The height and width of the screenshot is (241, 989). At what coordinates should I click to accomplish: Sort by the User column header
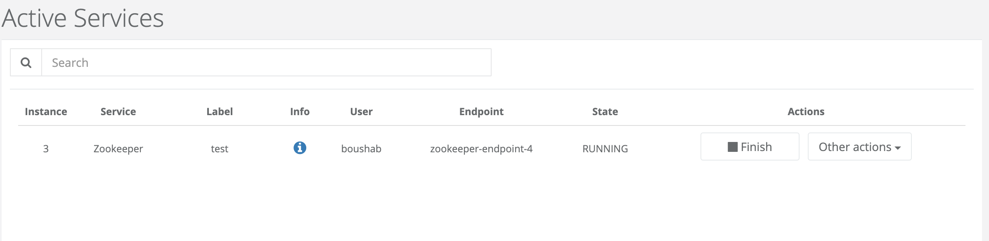pos(361,112)
